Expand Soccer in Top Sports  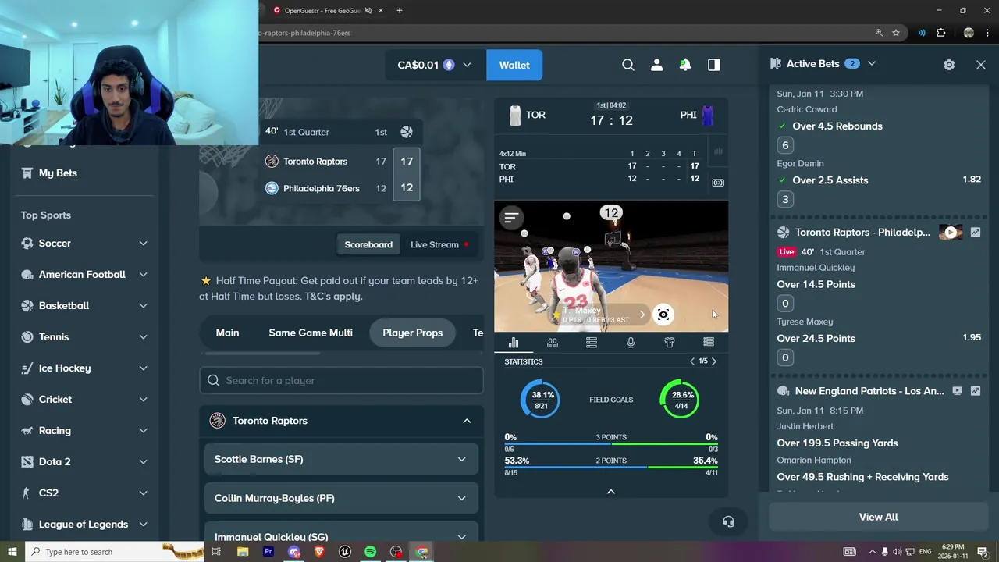pos(143,244)
